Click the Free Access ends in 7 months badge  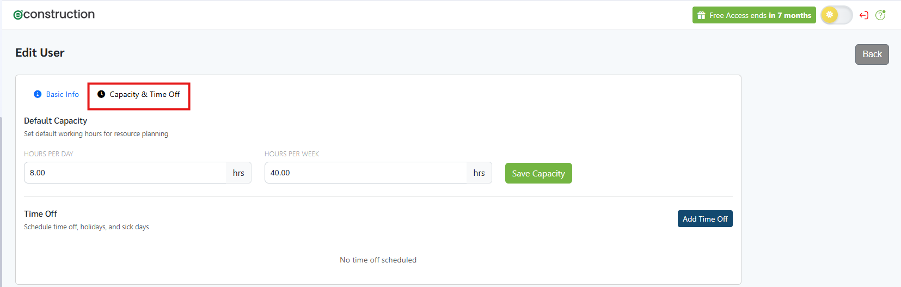click(759, 15)
